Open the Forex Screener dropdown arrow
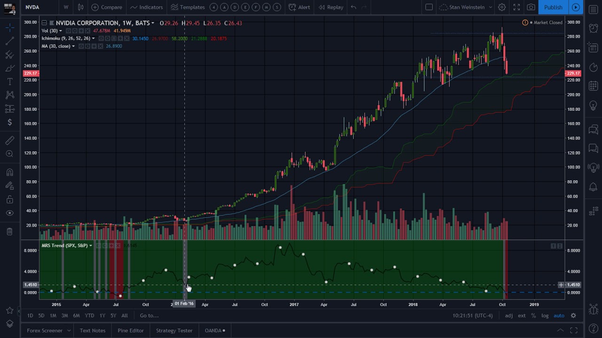The width and height of the screenshot is (602, 338). tap(69, 330)
